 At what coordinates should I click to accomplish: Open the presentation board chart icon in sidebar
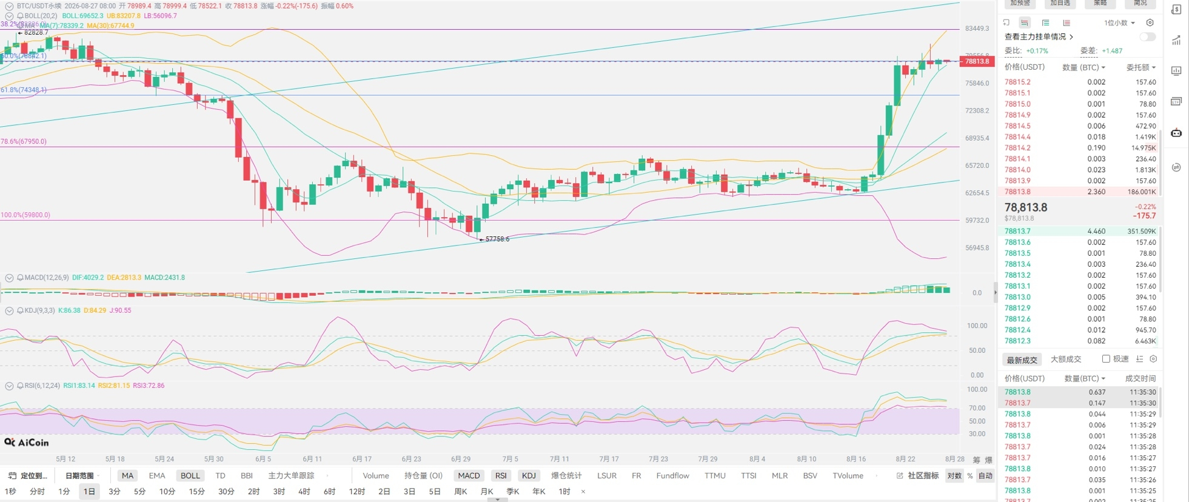pos(1176,71)
